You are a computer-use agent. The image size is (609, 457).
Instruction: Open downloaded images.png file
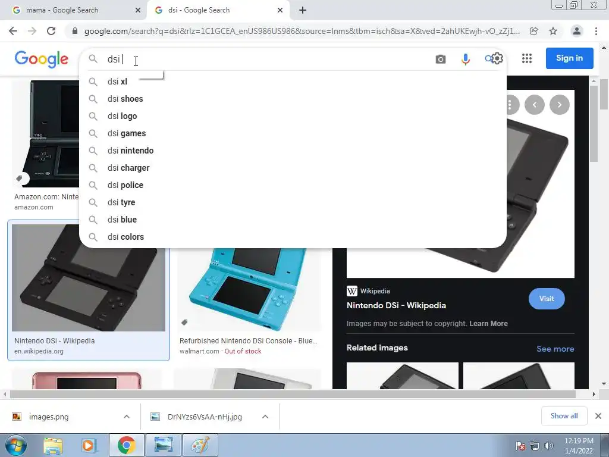[x=49, y=417]
